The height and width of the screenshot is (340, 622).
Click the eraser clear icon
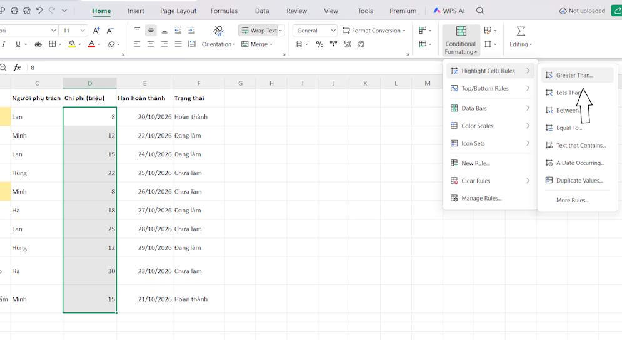click(111, 44)
